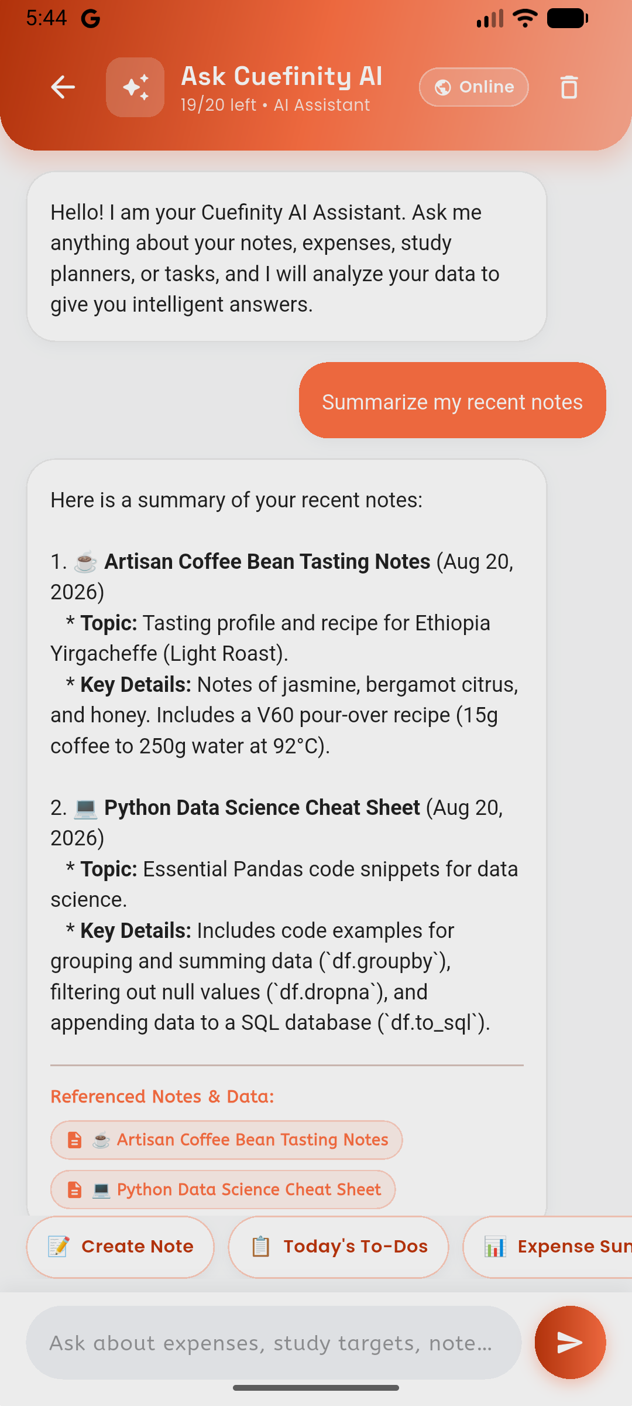Tap bar chart icon on Expense Summary
This screenshot has width=632, height=1406.
(495, 1247)
